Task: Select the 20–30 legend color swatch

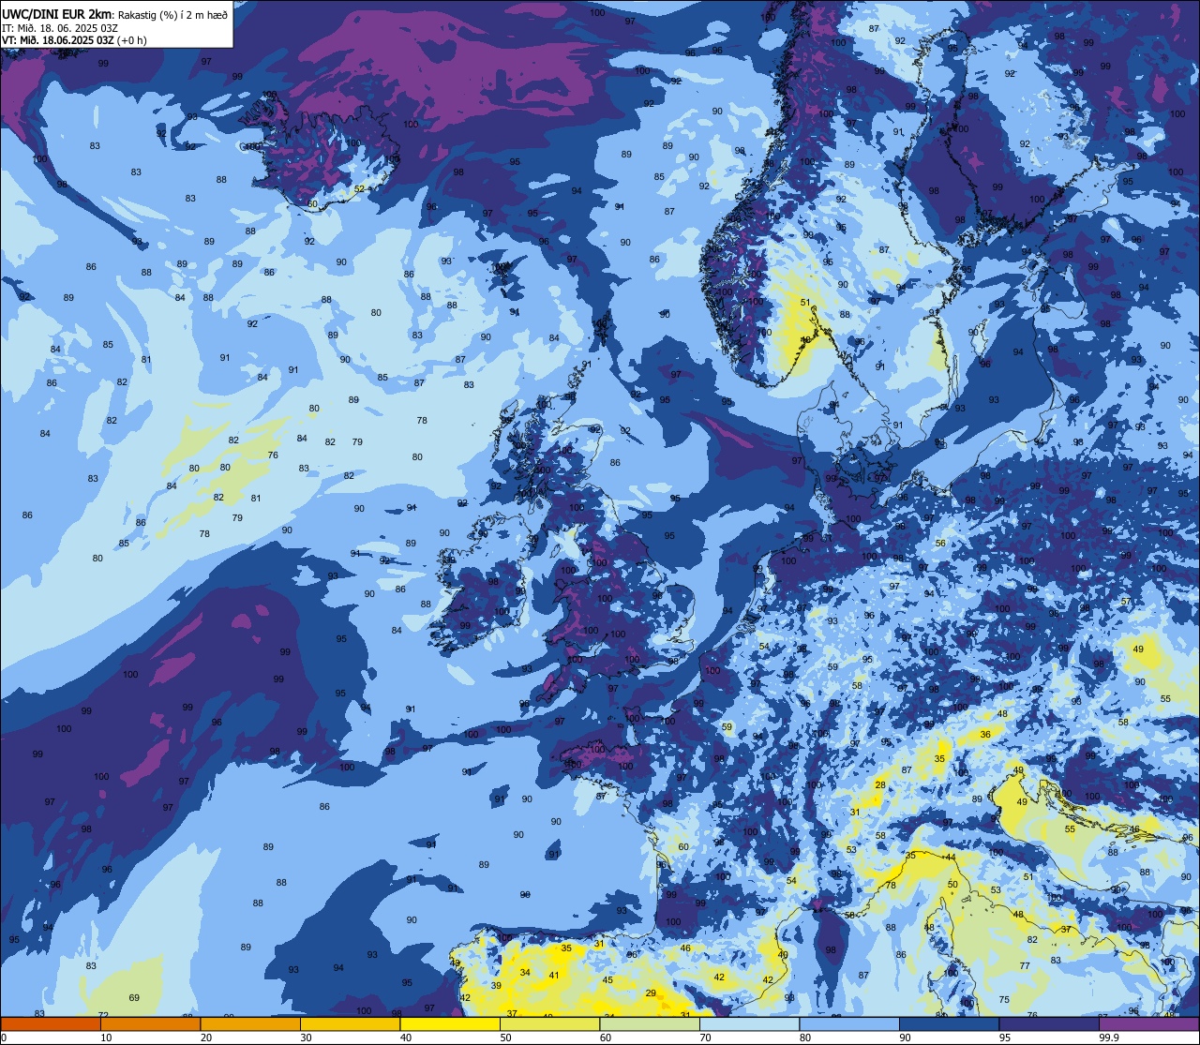Action: (x=250, y=1024)
